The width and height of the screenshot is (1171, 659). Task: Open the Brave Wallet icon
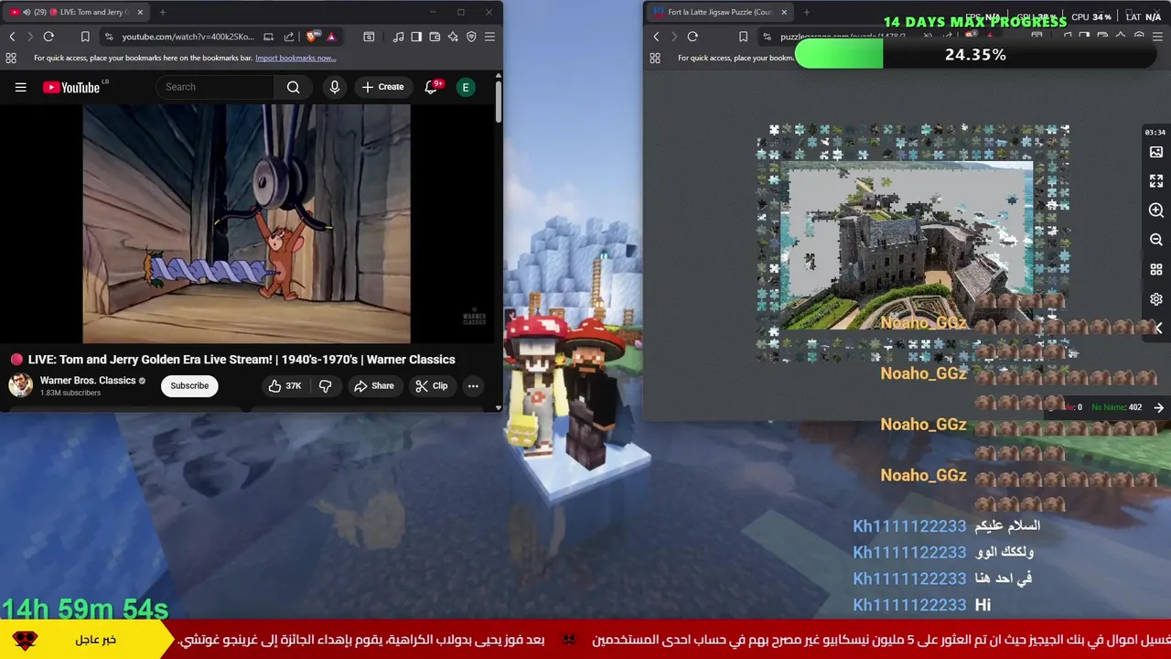(435, 37)
